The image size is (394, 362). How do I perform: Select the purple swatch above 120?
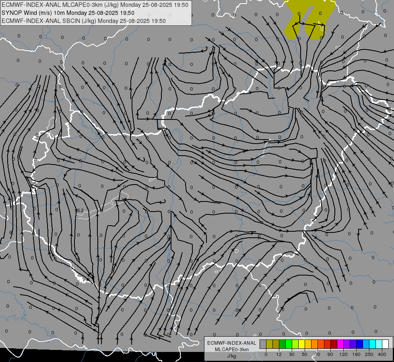pyautogui.click(x=347, y=344)
